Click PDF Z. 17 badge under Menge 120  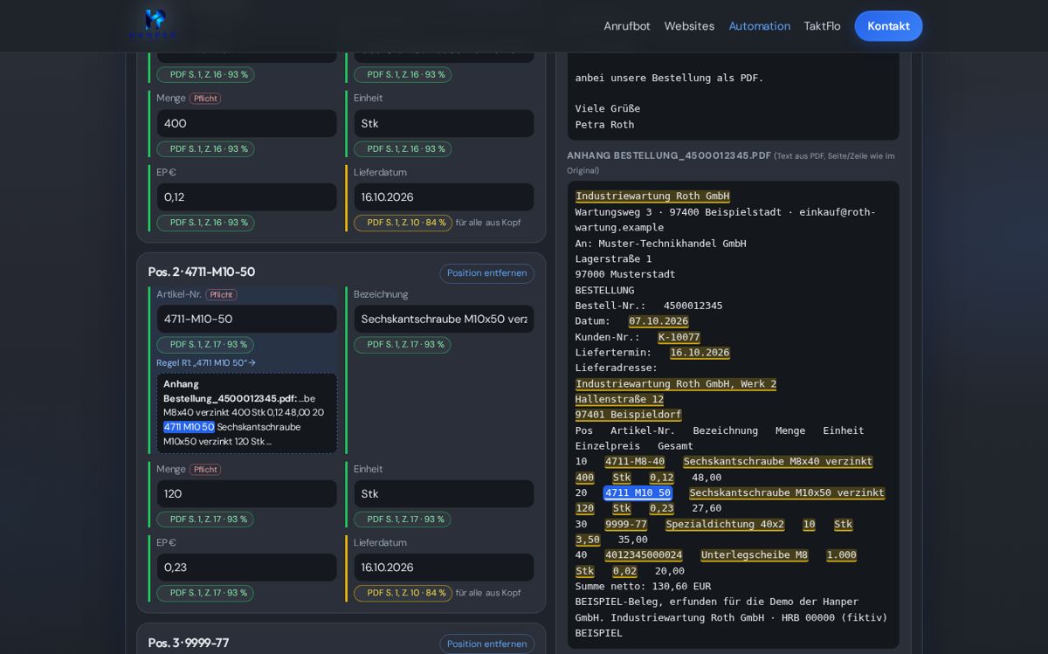point(205,520)
